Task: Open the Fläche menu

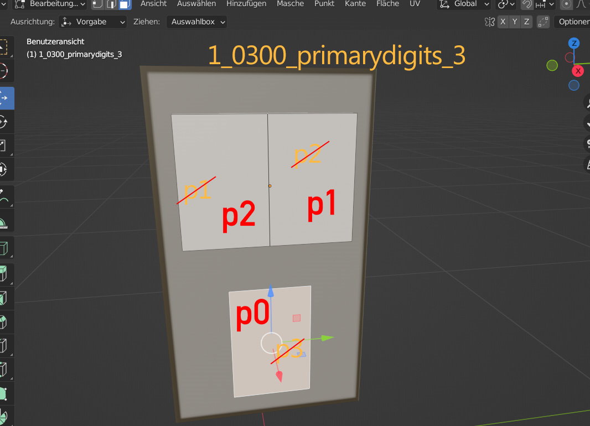Action: pos(387,4)
